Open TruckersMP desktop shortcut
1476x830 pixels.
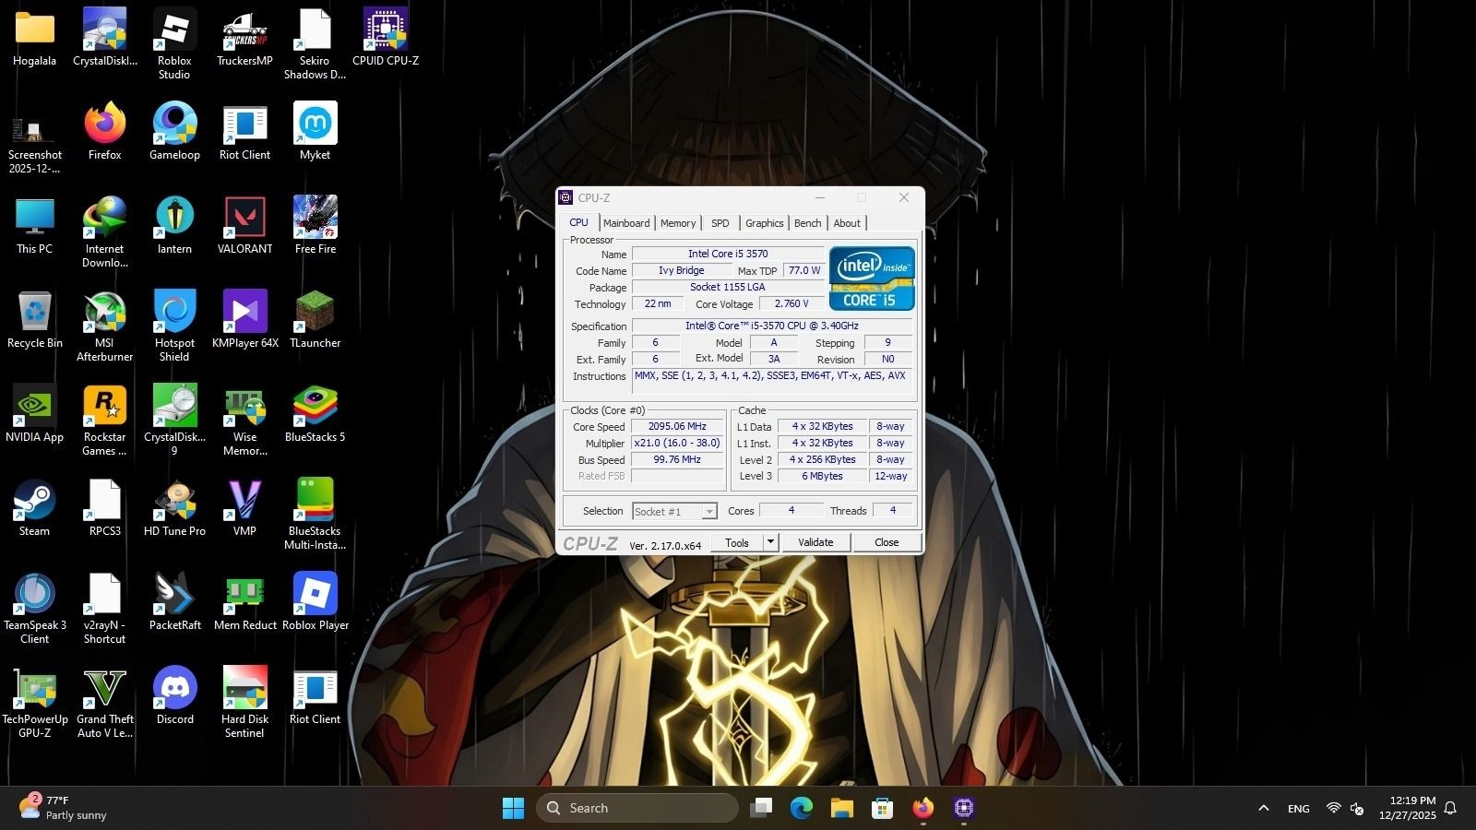pos(244,37)
